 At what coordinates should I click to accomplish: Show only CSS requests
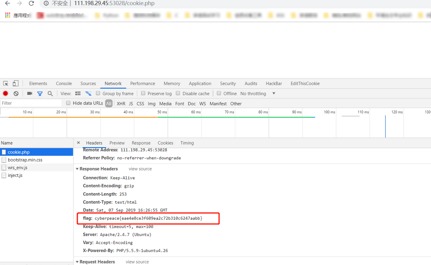click(140, 104)
